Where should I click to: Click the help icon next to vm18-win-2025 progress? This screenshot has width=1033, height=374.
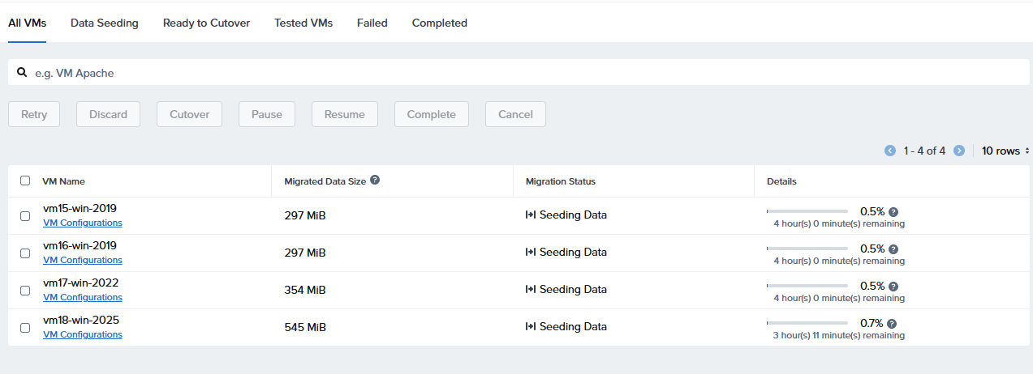[893, 324]
